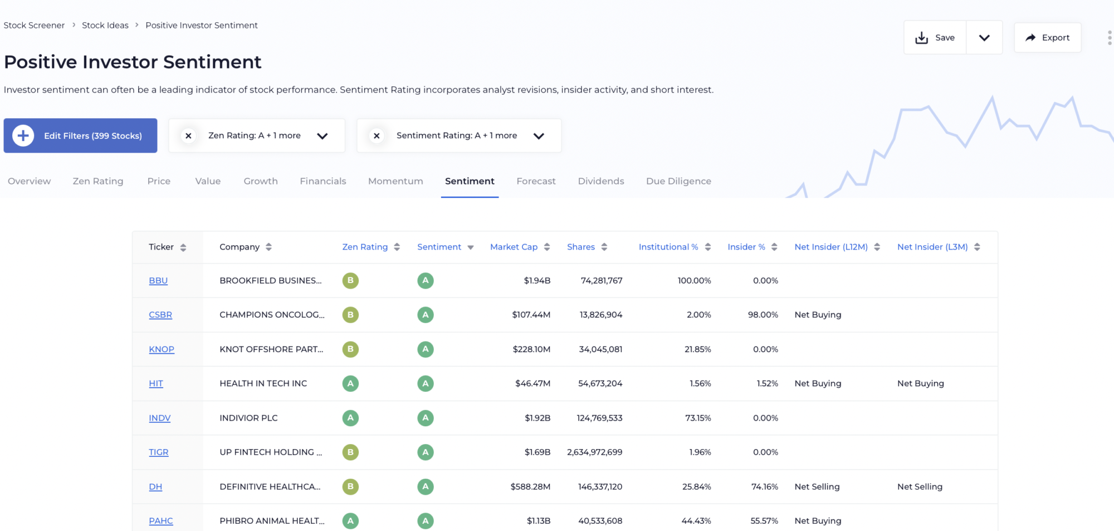Open the HIT ticker link
This screenshot has width=1114, height=531.
(156, 383)
